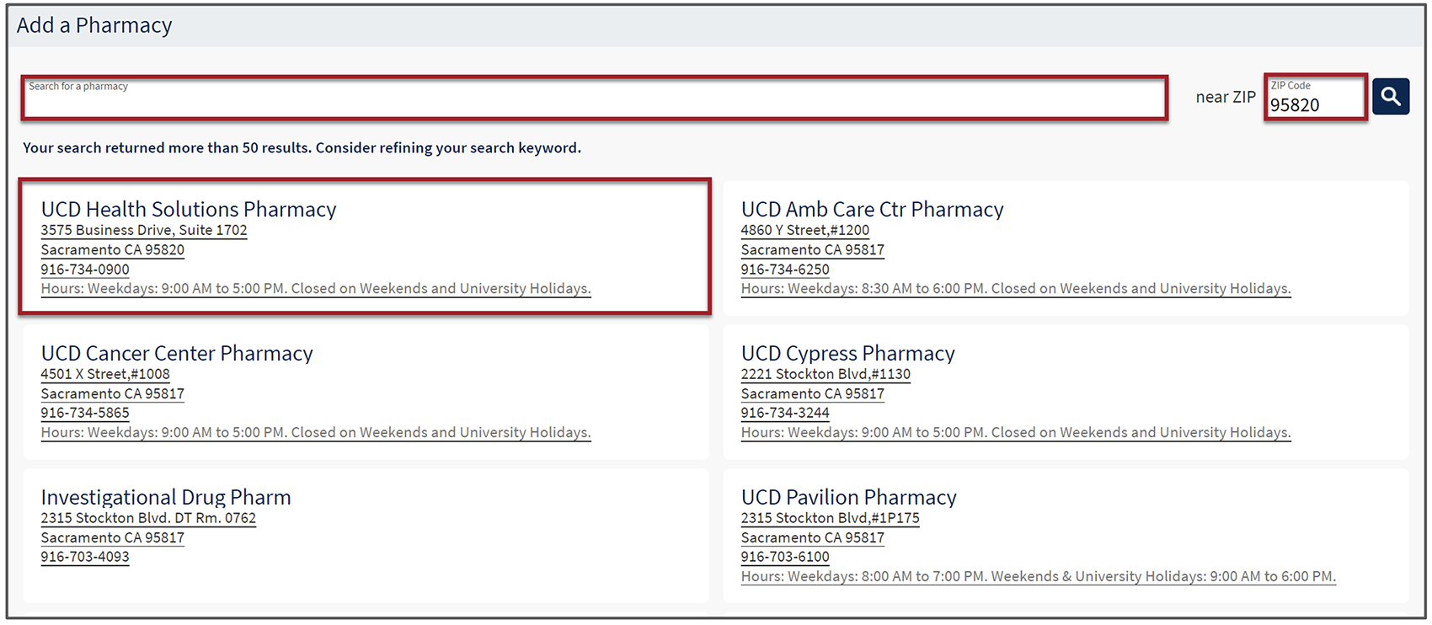Click address 3575 Business Drive, Suite 1702

coord(144,231)
